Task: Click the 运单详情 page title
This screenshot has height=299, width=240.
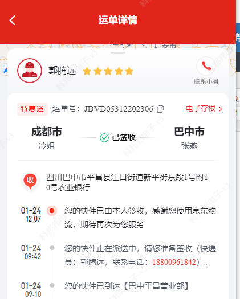Action: pos(118,20)
